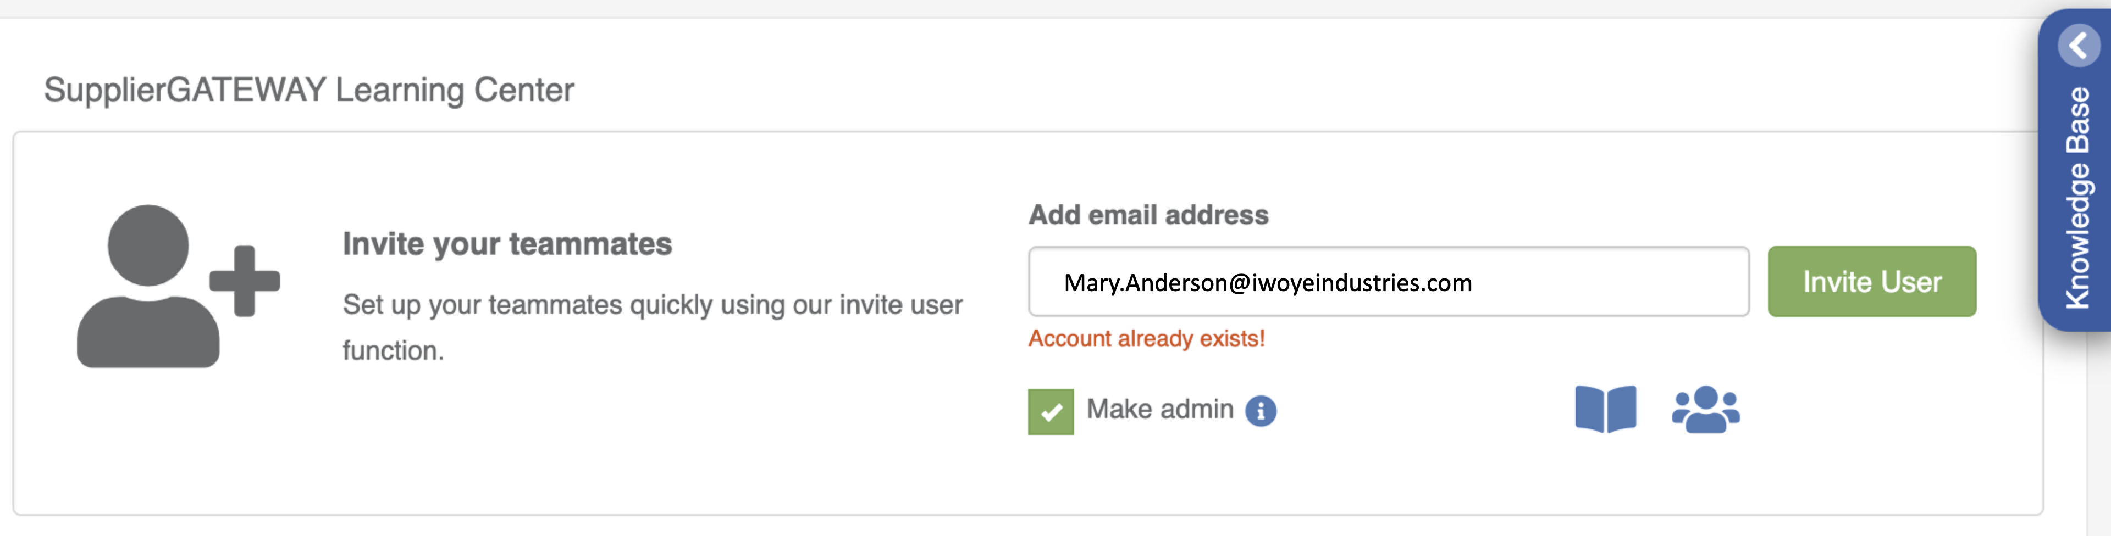Click the 'Account already exists!' error message
The height and width of the screenshot is (536, 2111).
click(1146, 338)
